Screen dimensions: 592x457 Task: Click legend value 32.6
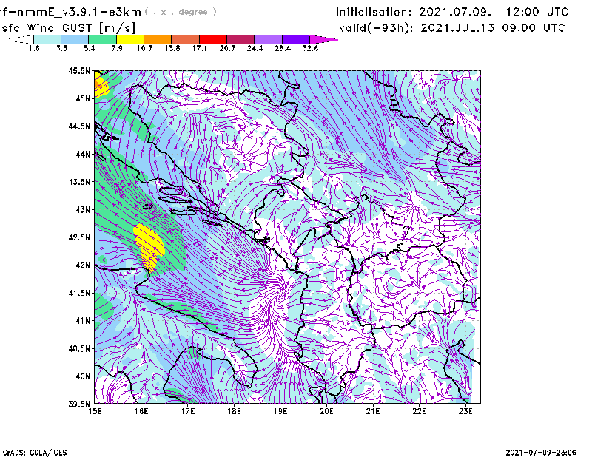pyautogui.click(x=310, y=48)
